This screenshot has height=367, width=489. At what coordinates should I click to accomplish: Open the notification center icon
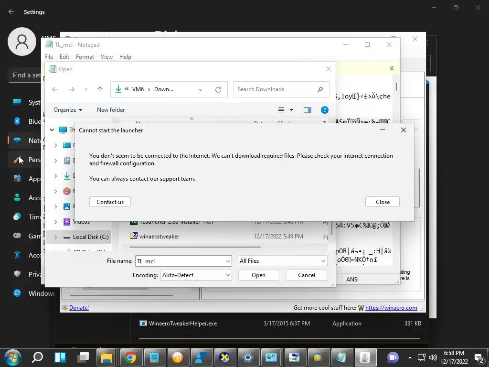tap(478, 357)
